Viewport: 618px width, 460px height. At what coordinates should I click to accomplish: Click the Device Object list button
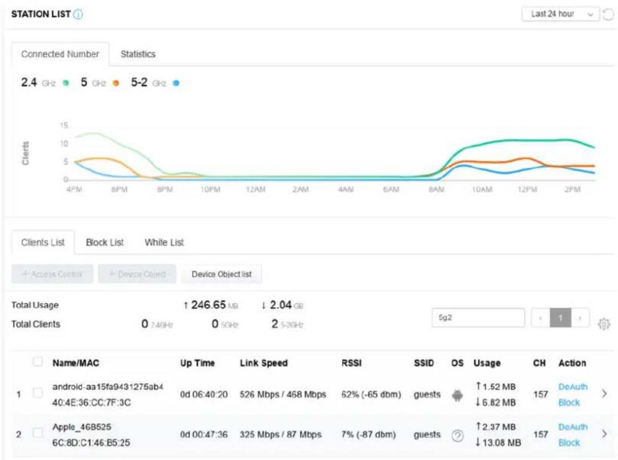(222, 274)
